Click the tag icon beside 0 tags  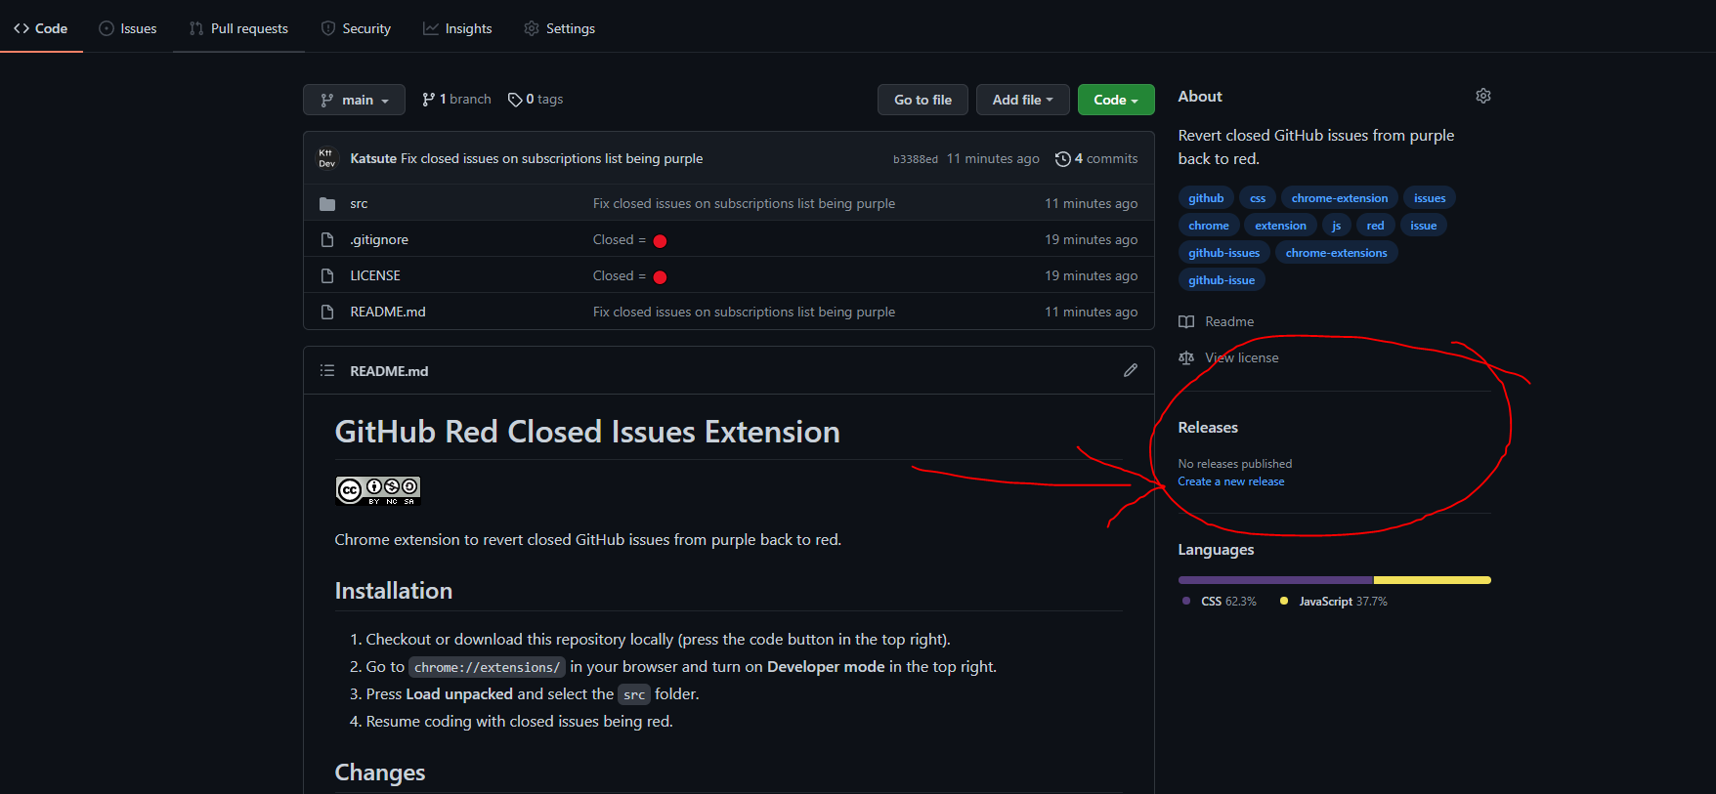(515, 100)
